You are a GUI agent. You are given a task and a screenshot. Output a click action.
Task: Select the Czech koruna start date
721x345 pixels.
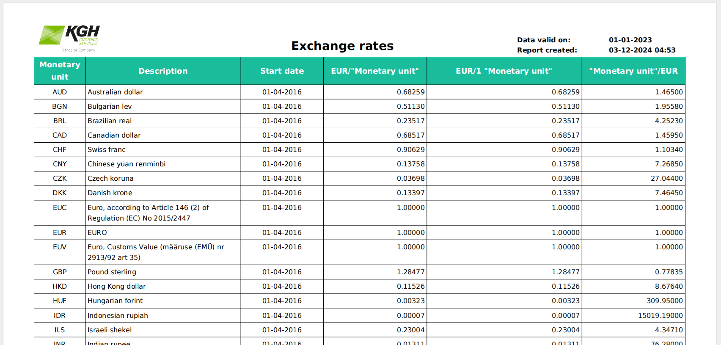click(282, 179)
